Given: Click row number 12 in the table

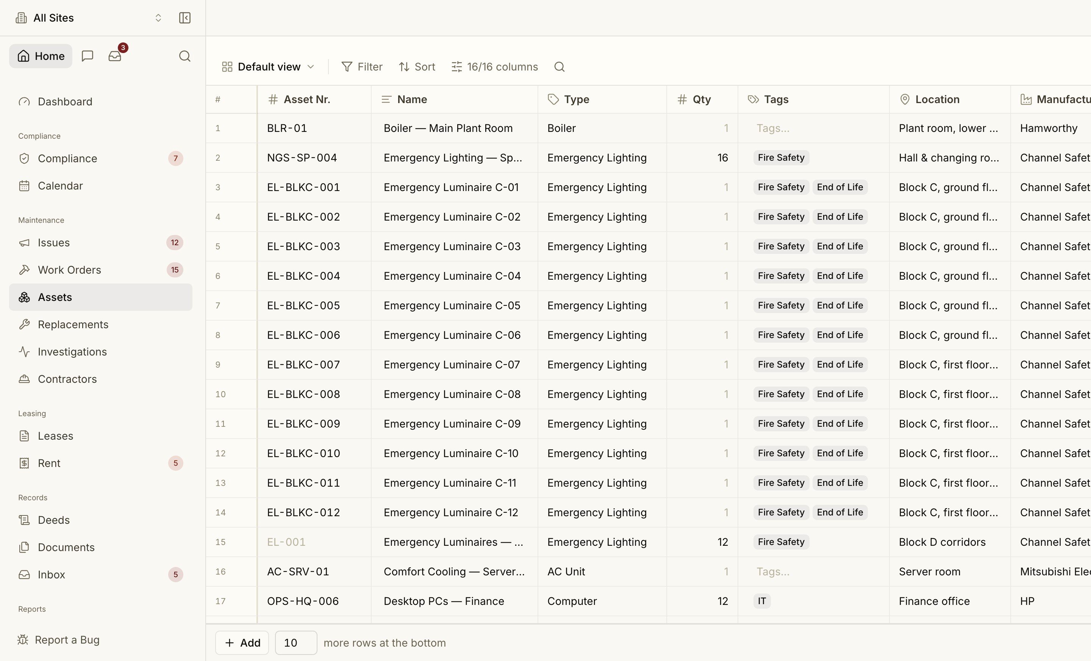Looking at the screenshot, I should [220, 453].
